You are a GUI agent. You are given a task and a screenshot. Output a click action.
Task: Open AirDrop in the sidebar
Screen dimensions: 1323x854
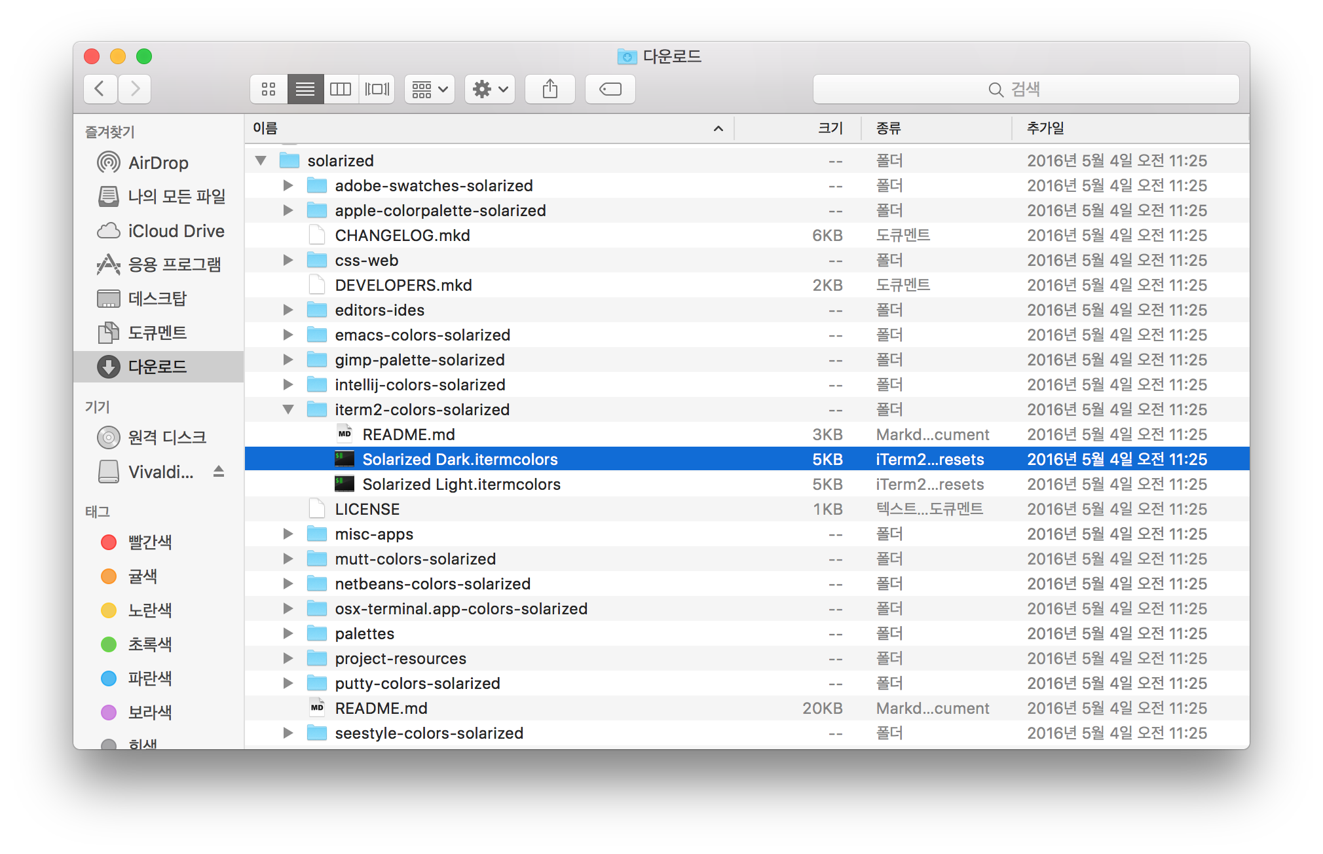tap(158, 162)
